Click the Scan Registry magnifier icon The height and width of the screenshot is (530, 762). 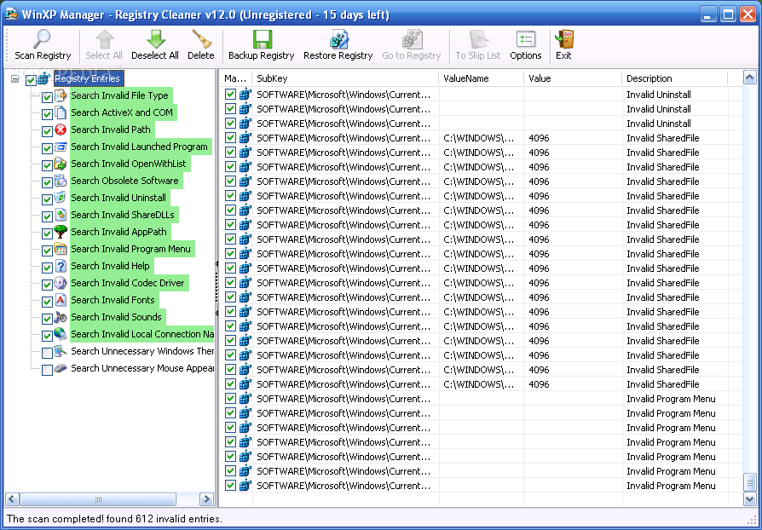[x=42, y=39]
